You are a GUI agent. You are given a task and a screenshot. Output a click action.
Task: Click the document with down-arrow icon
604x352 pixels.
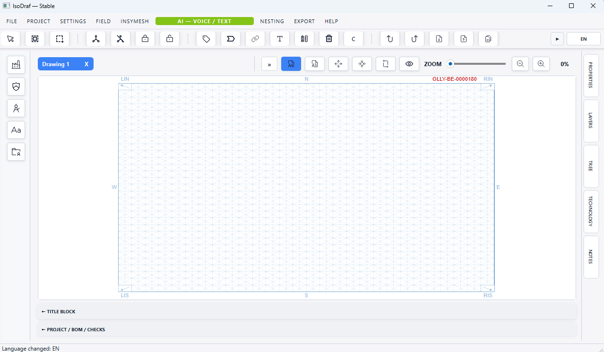coord(439,39)
